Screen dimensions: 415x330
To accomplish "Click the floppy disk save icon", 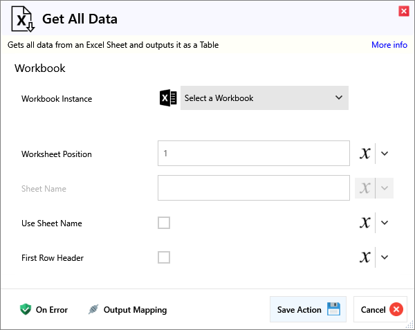I will point(333,309).
